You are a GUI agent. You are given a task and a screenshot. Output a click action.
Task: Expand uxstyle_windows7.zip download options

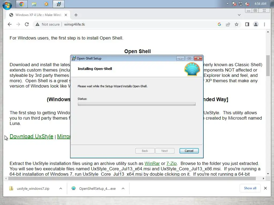[x=61, y=188]
